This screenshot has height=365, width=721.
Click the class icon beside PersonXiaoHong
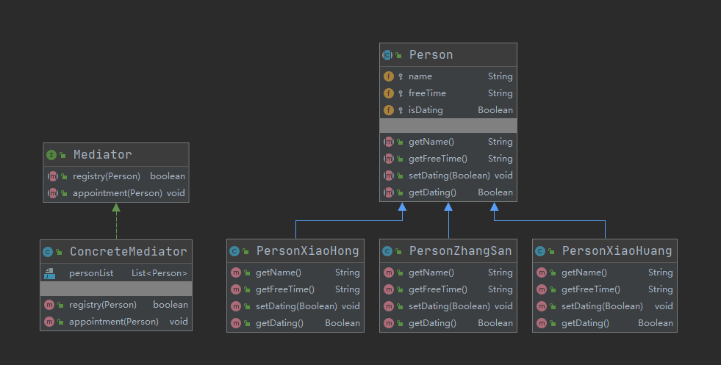pyautogui.click(x=234, y=251)
